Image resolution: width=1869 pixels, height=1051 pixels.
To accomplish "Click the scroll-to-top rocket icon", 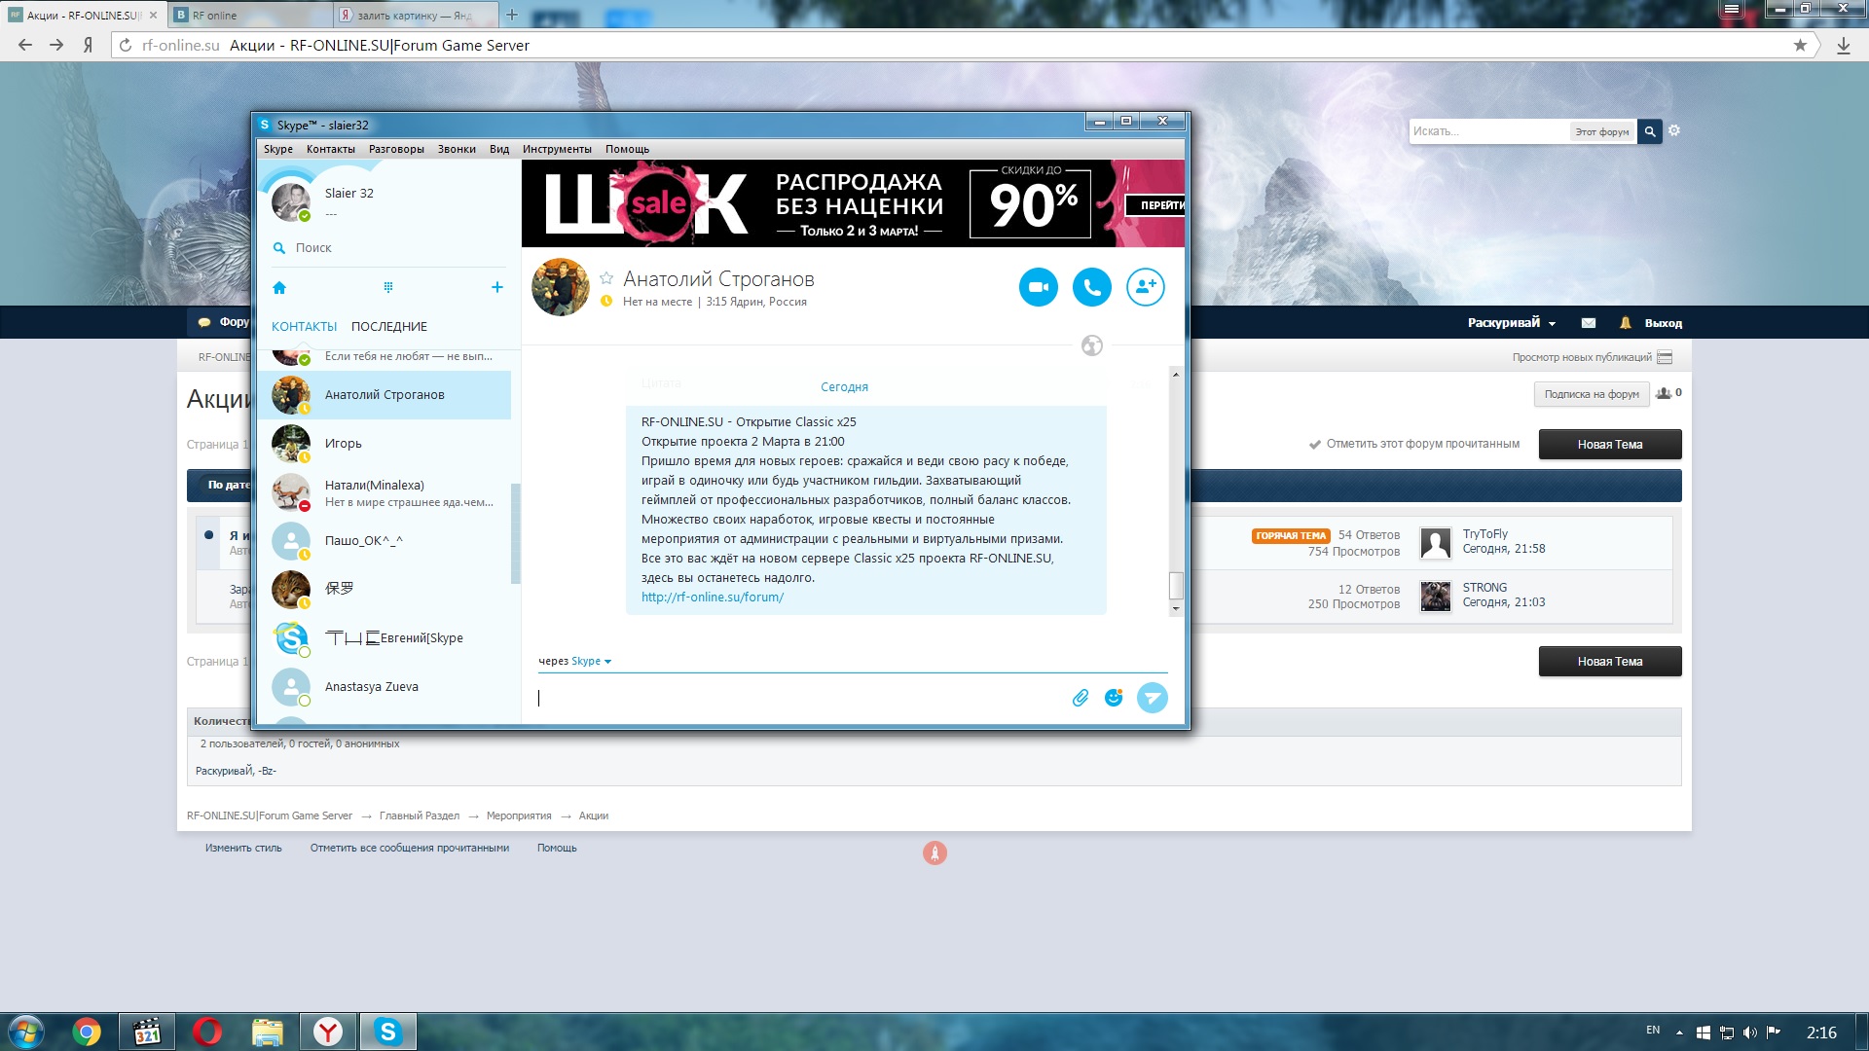I will pos(934,853).
